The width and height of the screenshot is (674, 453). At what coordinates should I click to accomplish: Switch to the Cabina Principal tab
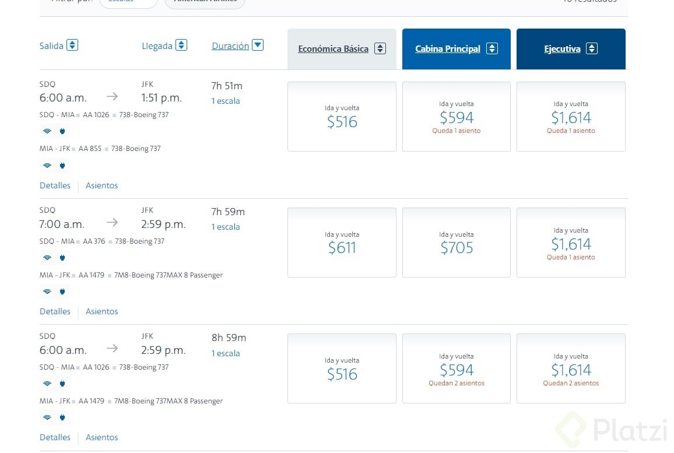(447, 49)
